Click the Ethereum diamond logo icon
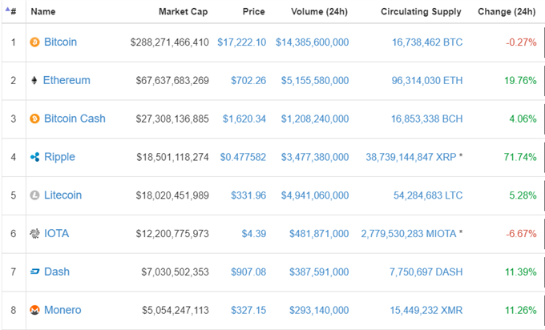This screenshot has height=330, width=545. click(34, 81)
